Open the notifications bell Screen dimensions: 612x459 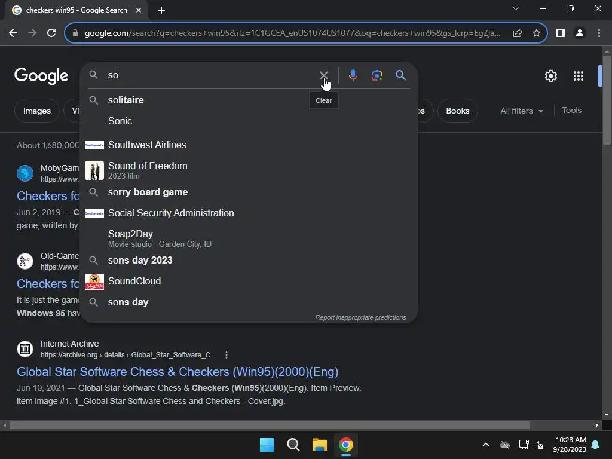pyautogui.click(x=596, y=445)
